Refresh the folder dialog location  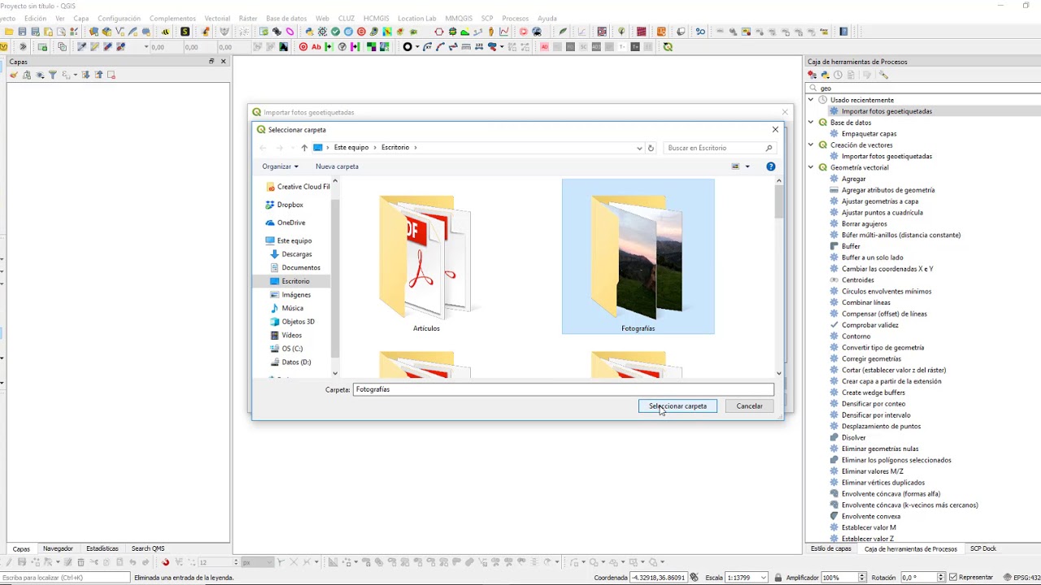[x=651, y=148]
